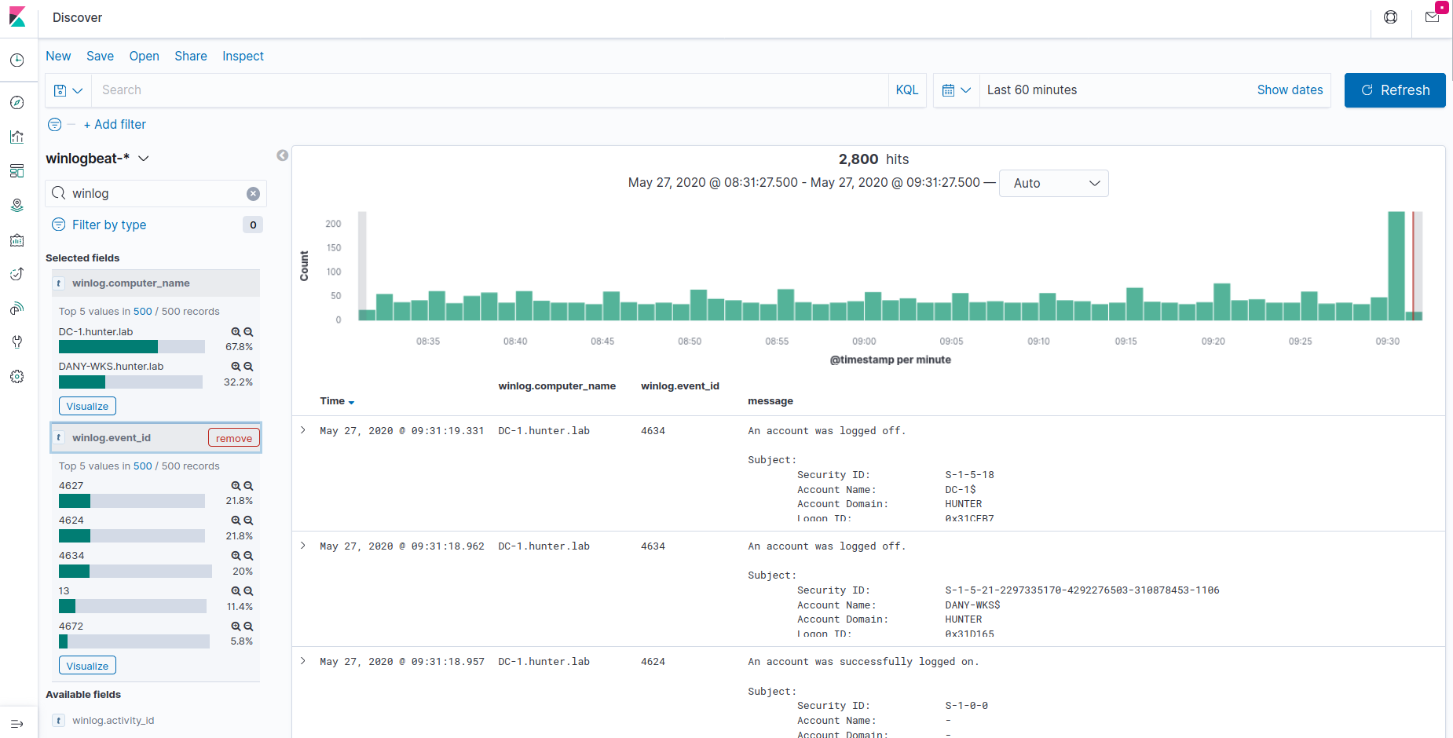Filter for value DC-1.hunter.lab
The width and height of the screenshot is (1453, 738).
(236, 332)
